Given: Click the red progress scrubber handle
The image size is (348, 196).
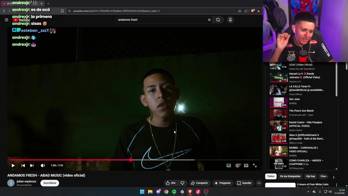Looking at the screenshot, I should pyautogui.click(x=131, y=160).
